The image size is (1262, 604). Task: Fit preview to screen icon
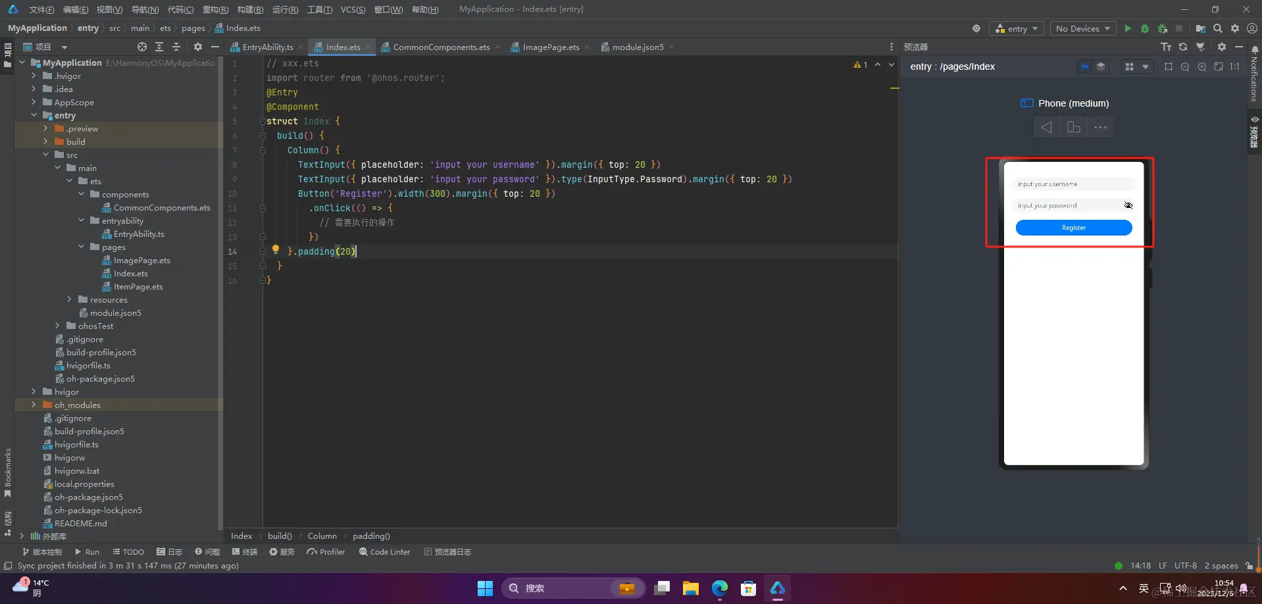pyautogui.click(x=1219, y=66)
